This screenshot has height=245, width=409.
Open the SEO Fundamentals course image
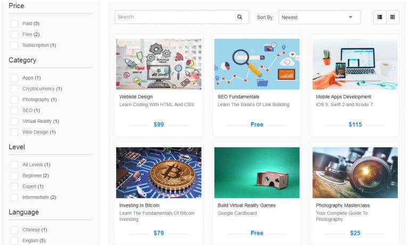pyautogui.click(x=257, y=64)
